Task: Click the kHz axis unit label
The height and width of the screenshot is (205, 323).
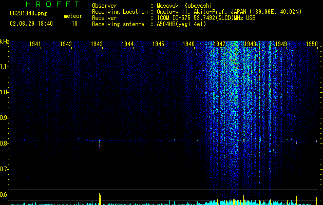Action: pos(5,42)
